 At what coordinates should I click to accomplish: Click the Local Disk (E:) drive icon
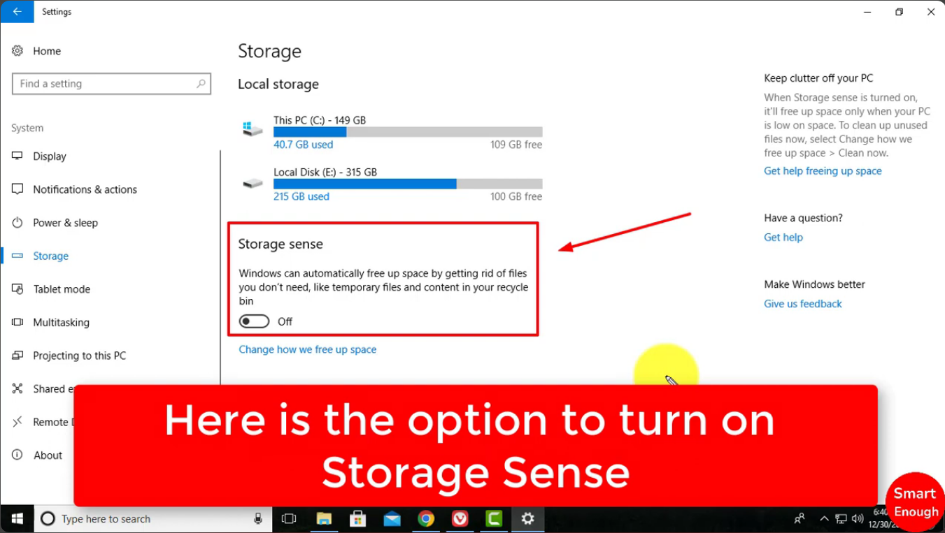pos(253,182)
